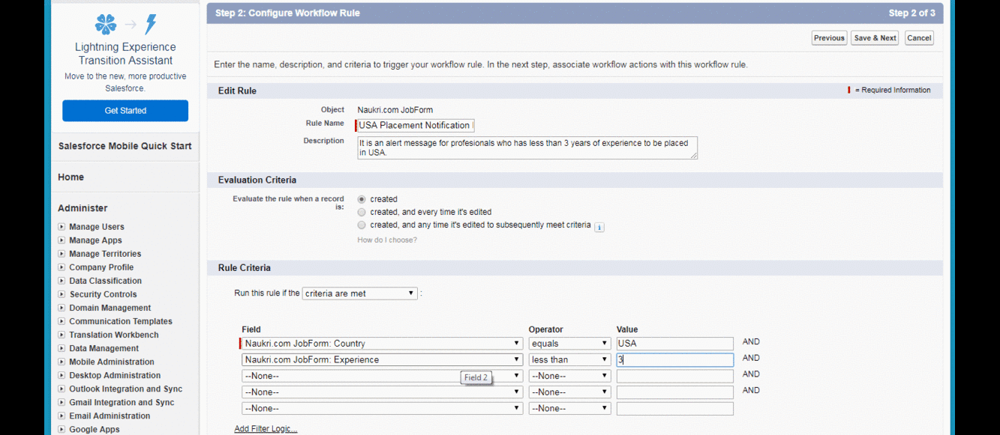
Task: Select the 'created' radio button
Action: [362, 199]
